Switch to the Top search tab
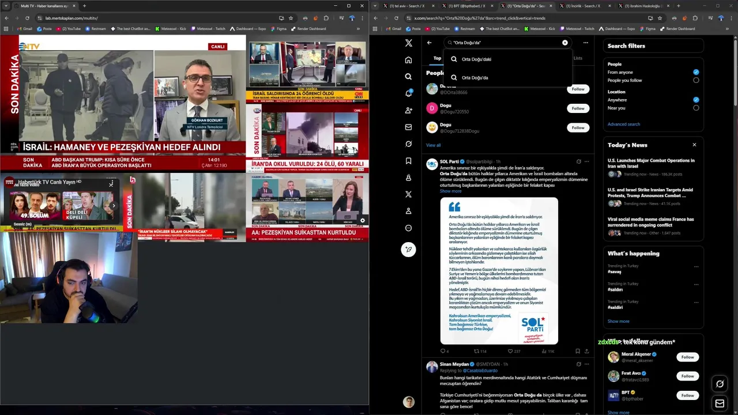The image size is (738, 415). coord(438,58)
